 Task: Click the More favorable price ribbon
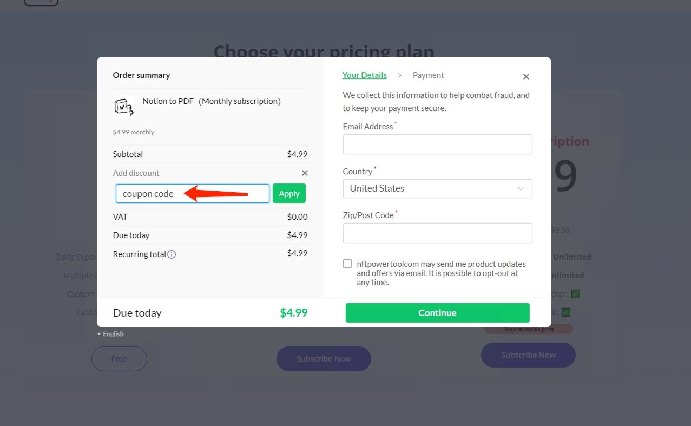tap(528, 329)
